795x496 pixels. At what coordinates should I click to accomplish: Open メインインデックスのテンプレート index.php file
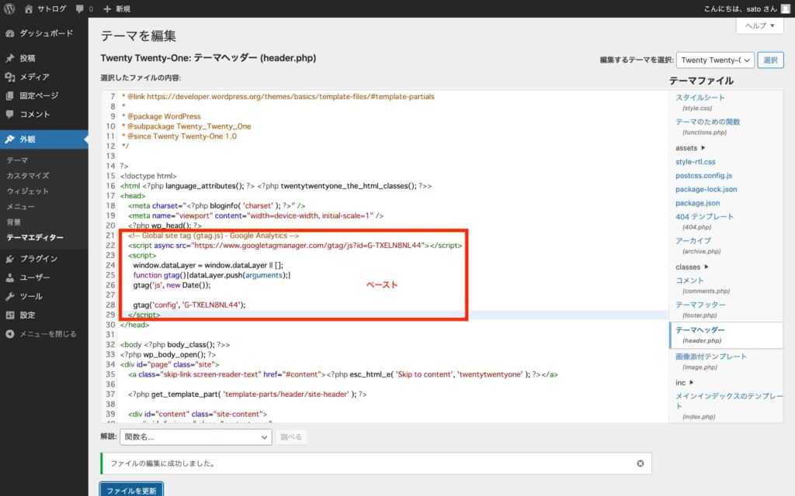pos(729,406)
